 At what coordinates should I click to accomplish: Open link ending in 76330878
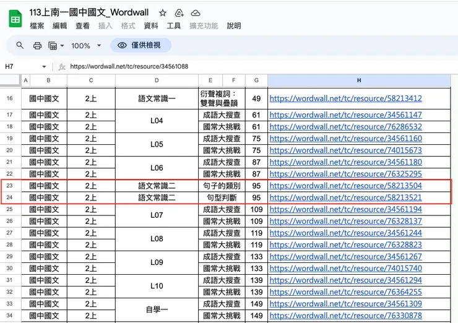(x=345, y=316)
